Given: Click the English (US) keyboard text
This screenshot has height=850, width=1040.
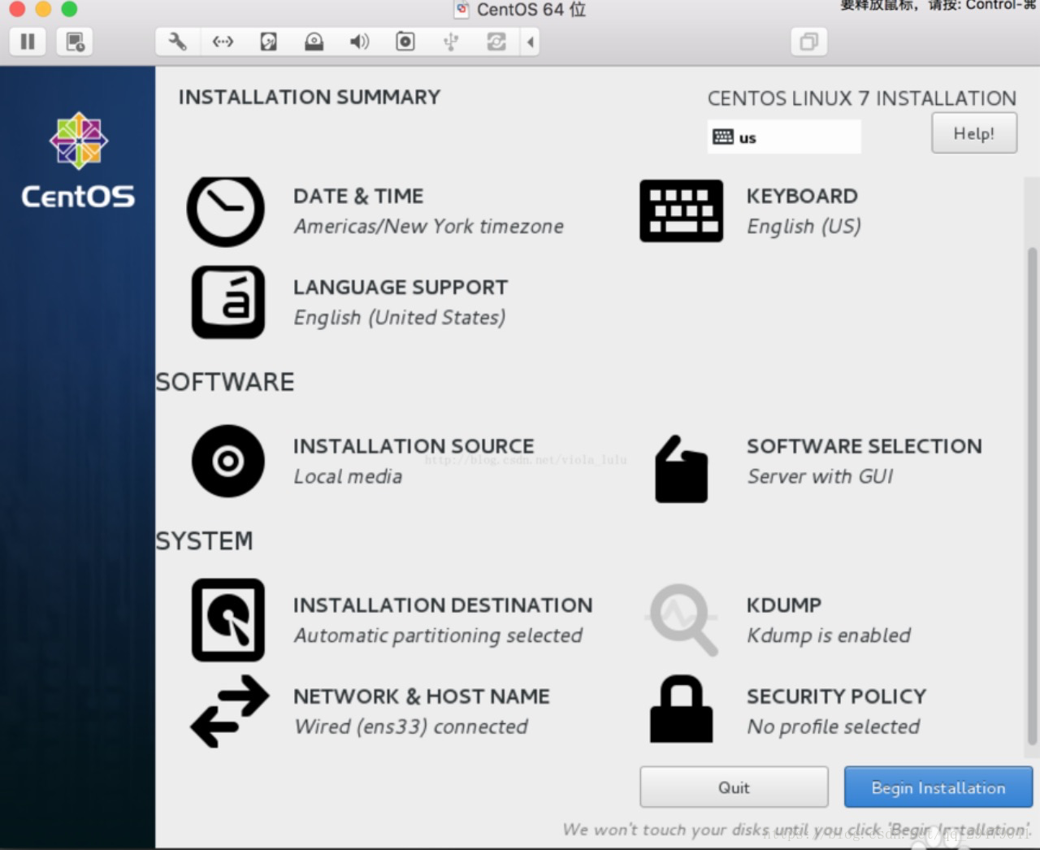Looking at the screenshot, I should [x=804, y=226].
